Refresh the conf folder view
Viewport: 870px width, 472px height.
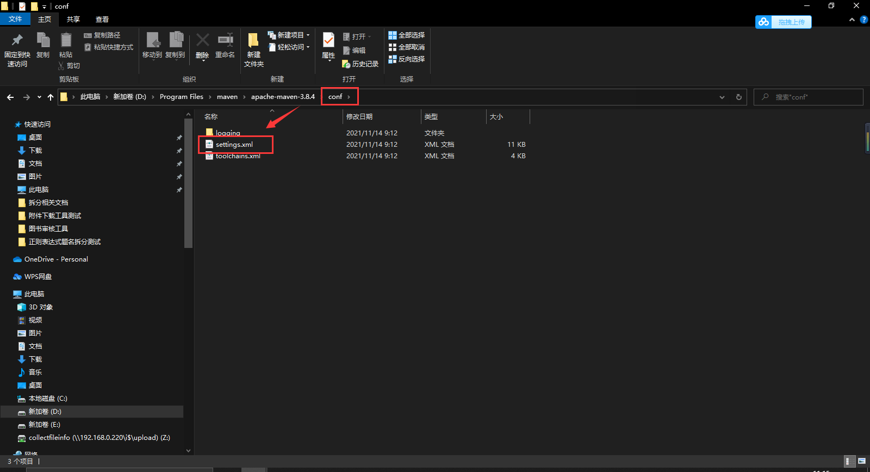739,97
